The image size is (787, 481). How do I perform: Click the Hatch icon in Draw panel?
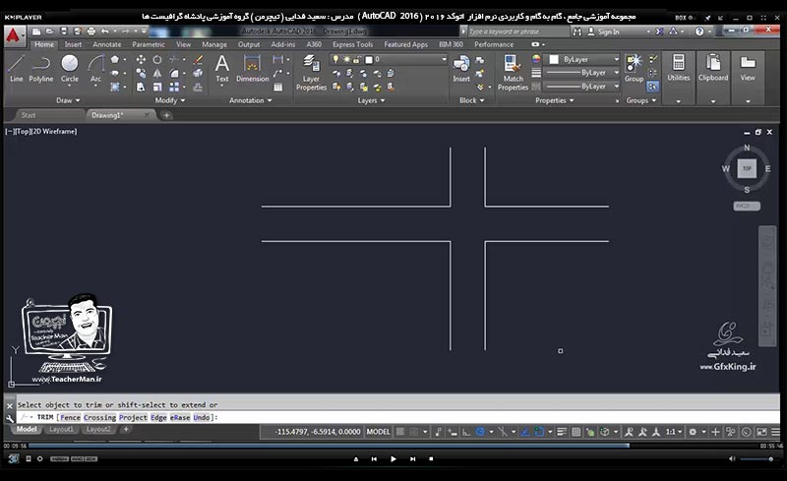115,87
